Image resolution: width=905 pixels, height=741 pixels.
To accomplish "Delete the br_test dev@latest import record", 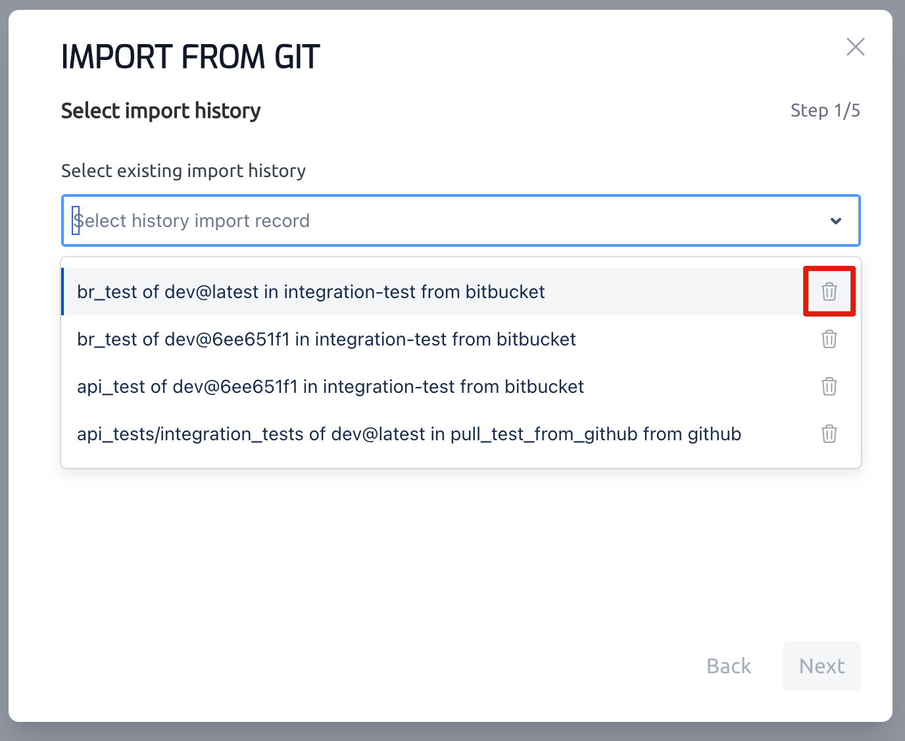I will (x=829, y=292).
